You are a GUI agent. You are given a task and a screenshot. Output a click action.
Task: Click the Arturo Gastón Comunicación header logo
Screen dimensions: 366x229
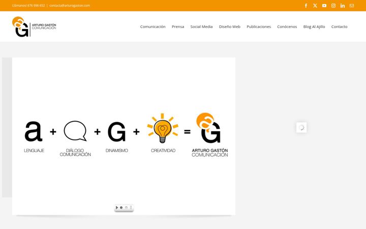[x=34, y=26]
